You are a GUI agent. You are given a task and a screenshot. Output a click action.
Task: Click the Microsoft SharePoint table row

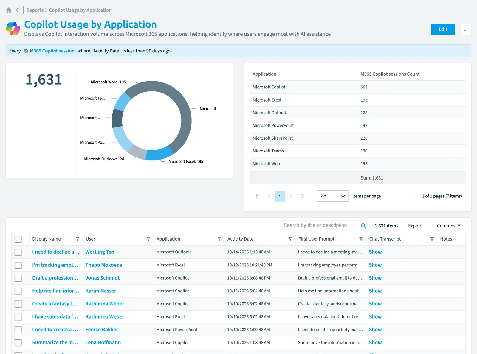click(x=358, y=138)
